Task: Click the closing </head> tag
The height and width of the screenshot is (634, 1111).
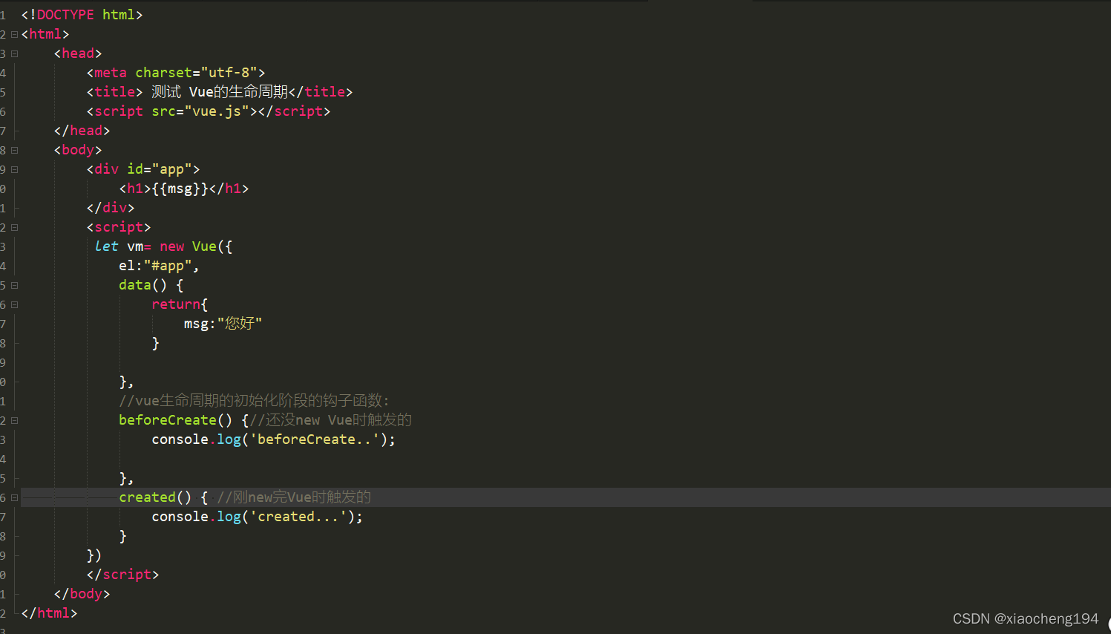Action: [82, 131]
